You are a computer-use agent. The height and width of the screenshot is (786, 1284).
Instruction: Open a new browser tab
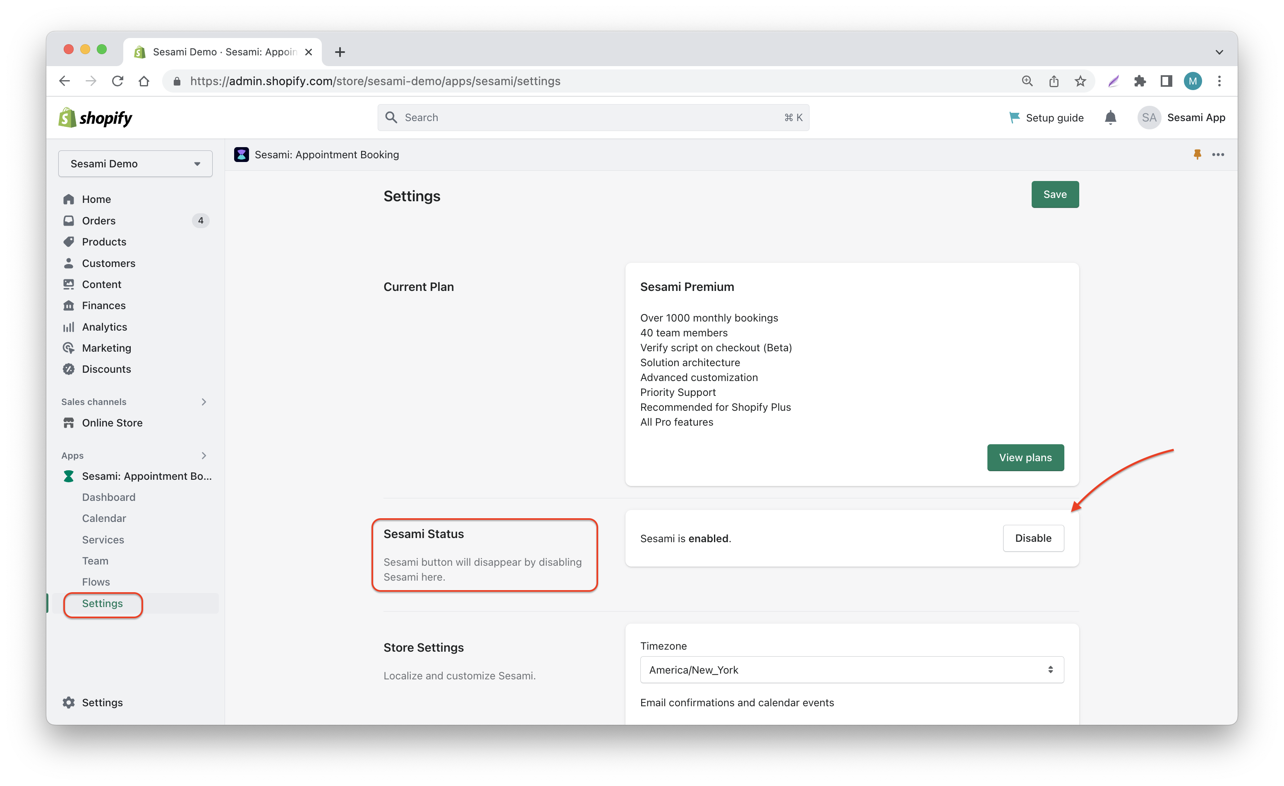(340, 52)
